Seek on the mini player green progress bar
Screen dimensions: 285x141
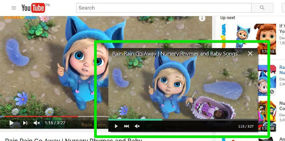point(183,119)
